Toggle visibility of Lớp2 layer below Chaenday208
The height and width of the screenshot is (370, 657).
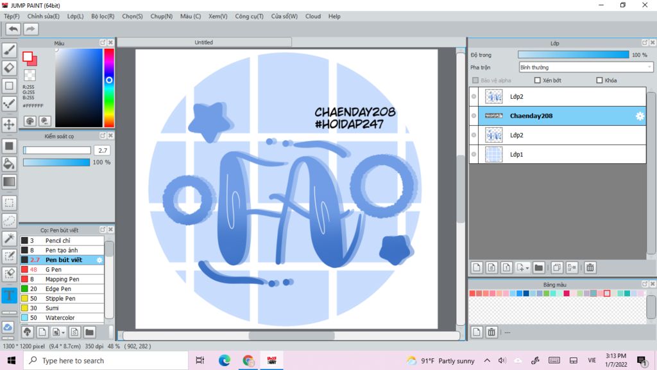pyautogui.click(x=474, y=135)
